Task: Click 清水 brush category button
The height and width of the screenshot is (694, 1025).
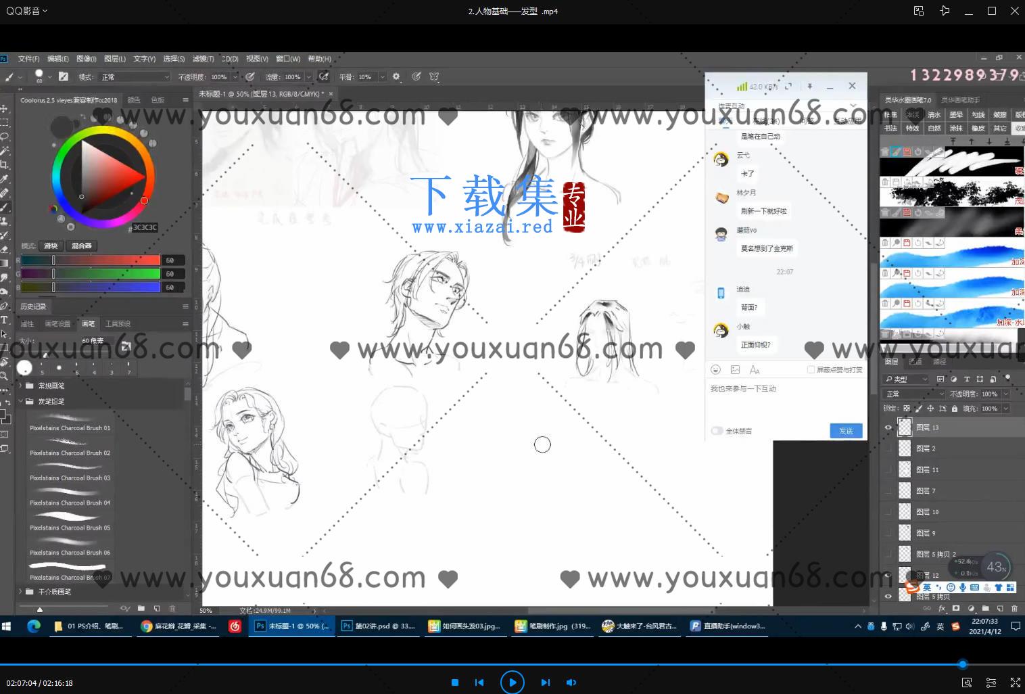Action: click(x=934, y=115)
